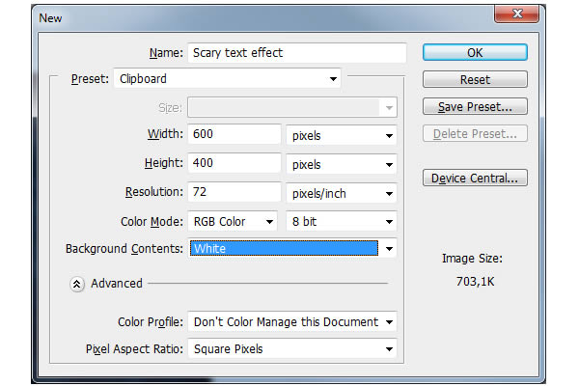The width and height of the screenshot is (579, 386).
Task: Click the Save Preset button
Action: (x=475, y=106)
